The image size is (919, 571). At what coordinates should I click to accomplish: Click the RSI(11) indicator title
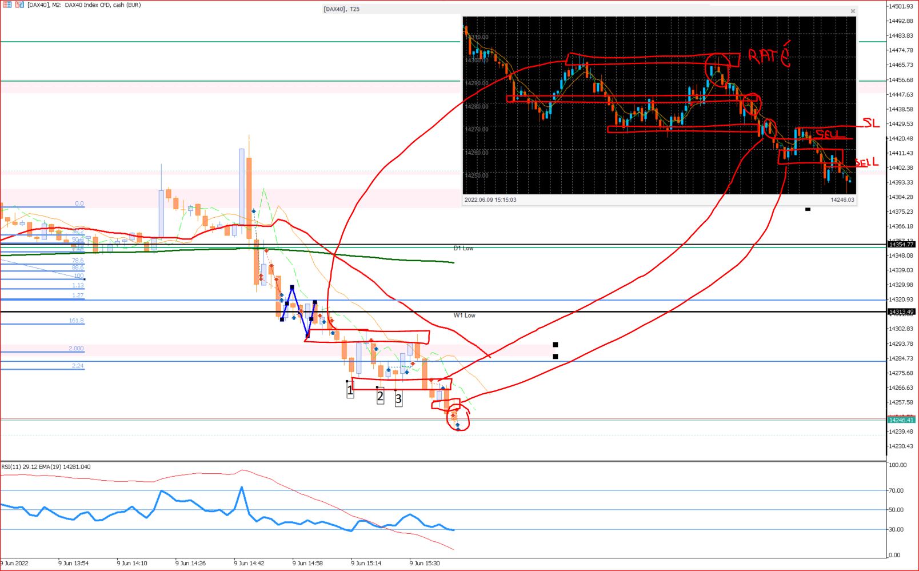coord(46,467)
